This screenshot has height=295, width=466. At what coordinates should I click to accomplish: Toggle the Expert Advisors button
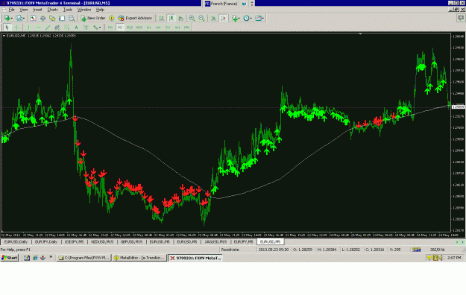[135, 18]
